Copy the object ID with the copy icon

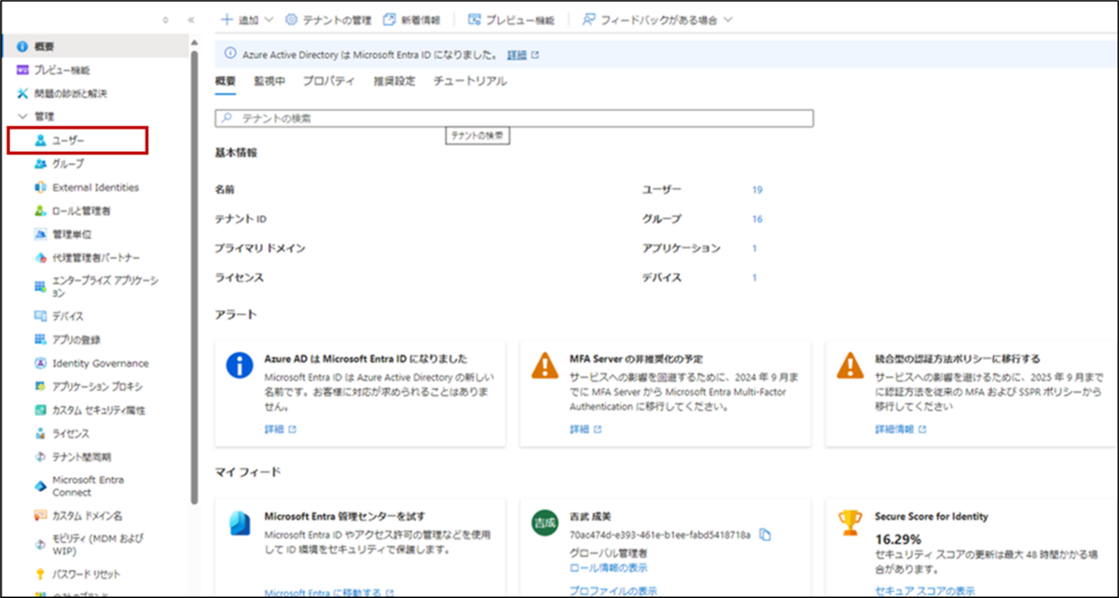click(766, 535)
